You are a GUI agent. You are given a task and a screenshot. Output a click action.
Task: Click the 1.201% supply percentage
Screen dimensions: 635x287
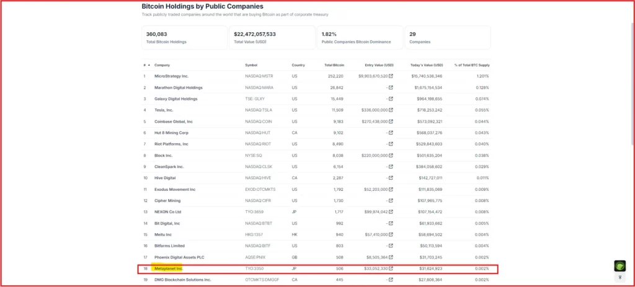(x=482, y=76)
